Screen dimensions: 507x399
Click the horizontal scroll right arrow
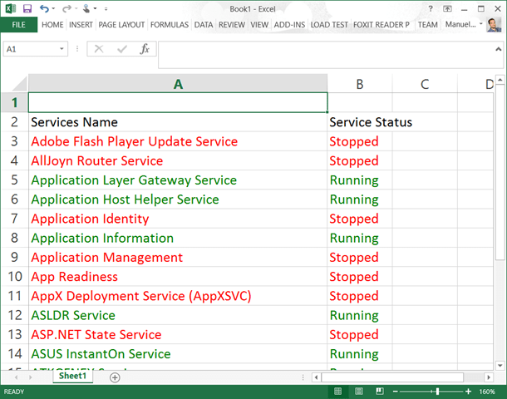click(x=489, y=377)
